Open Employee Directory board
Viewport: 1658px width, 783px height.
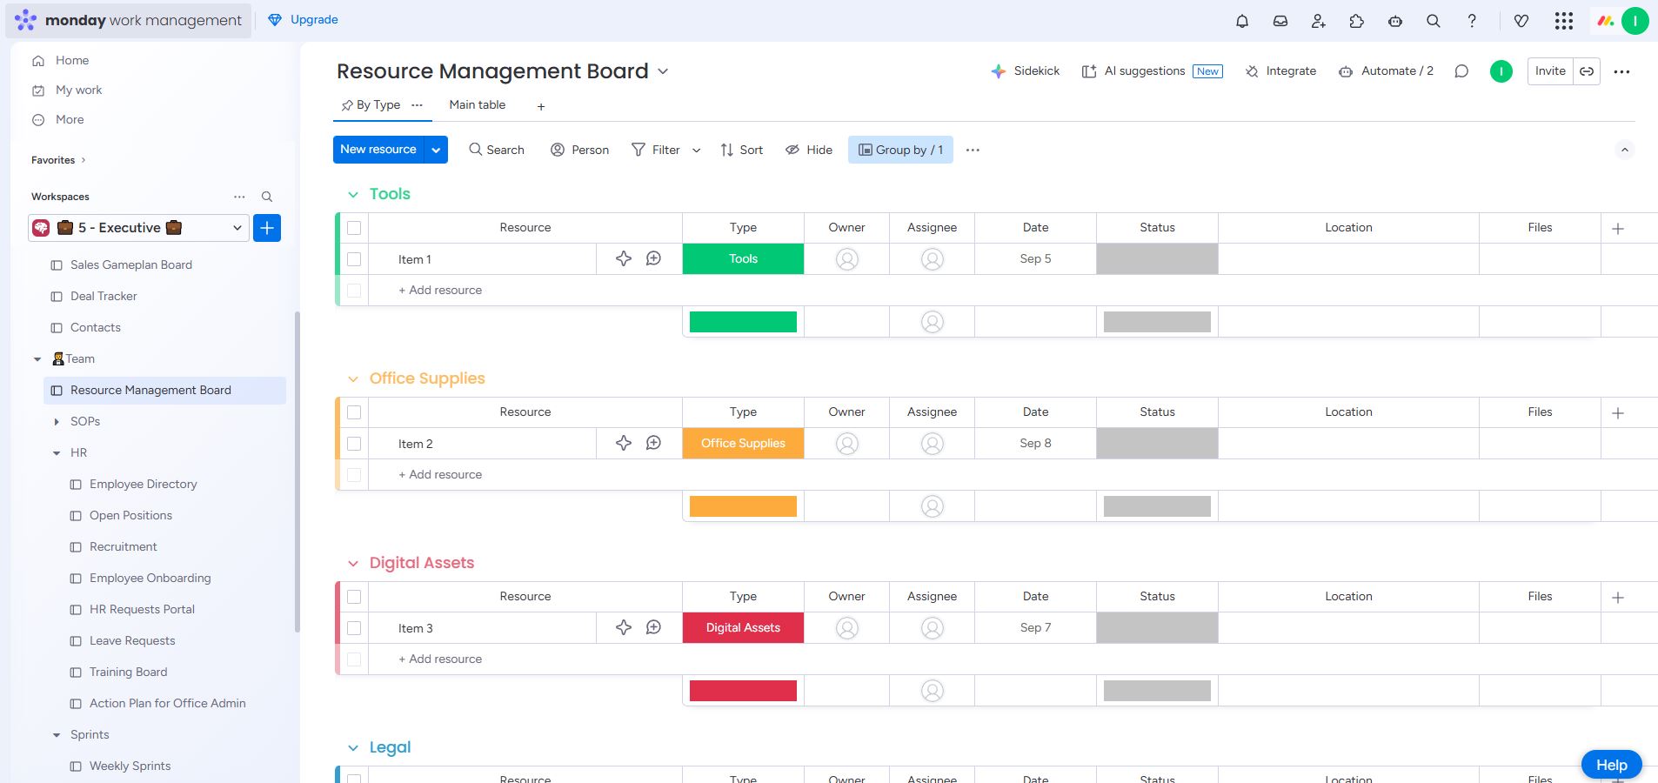click(143, 485)
